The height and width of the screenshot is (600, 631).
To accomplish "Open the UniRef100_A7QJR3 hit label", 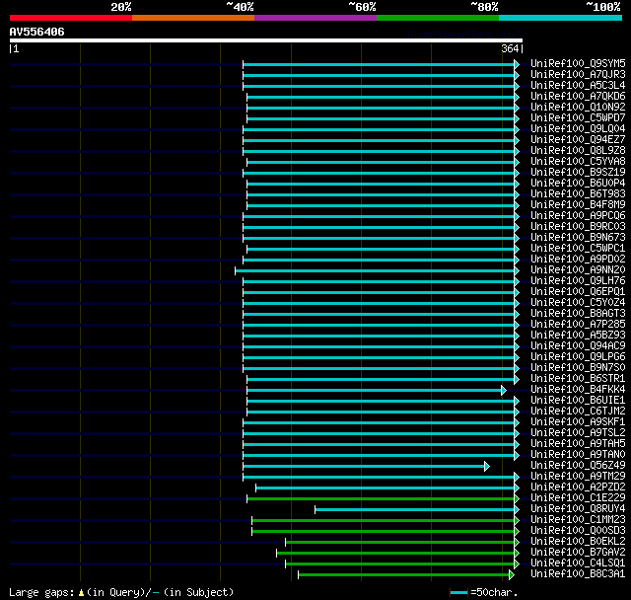I will pyautogui.click(x=578, y=74).
